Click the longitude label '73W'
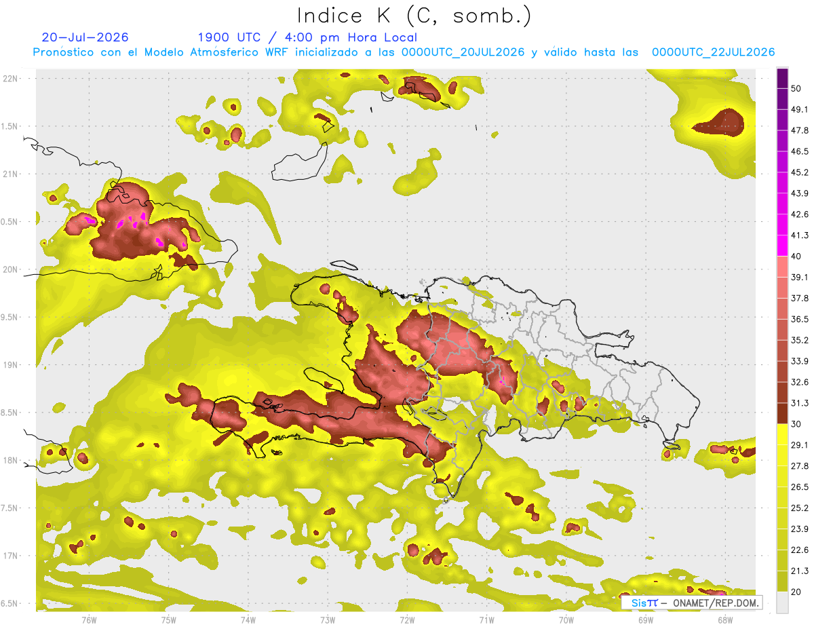The height and width of the screenshot is (629, 814). (328, 620)
